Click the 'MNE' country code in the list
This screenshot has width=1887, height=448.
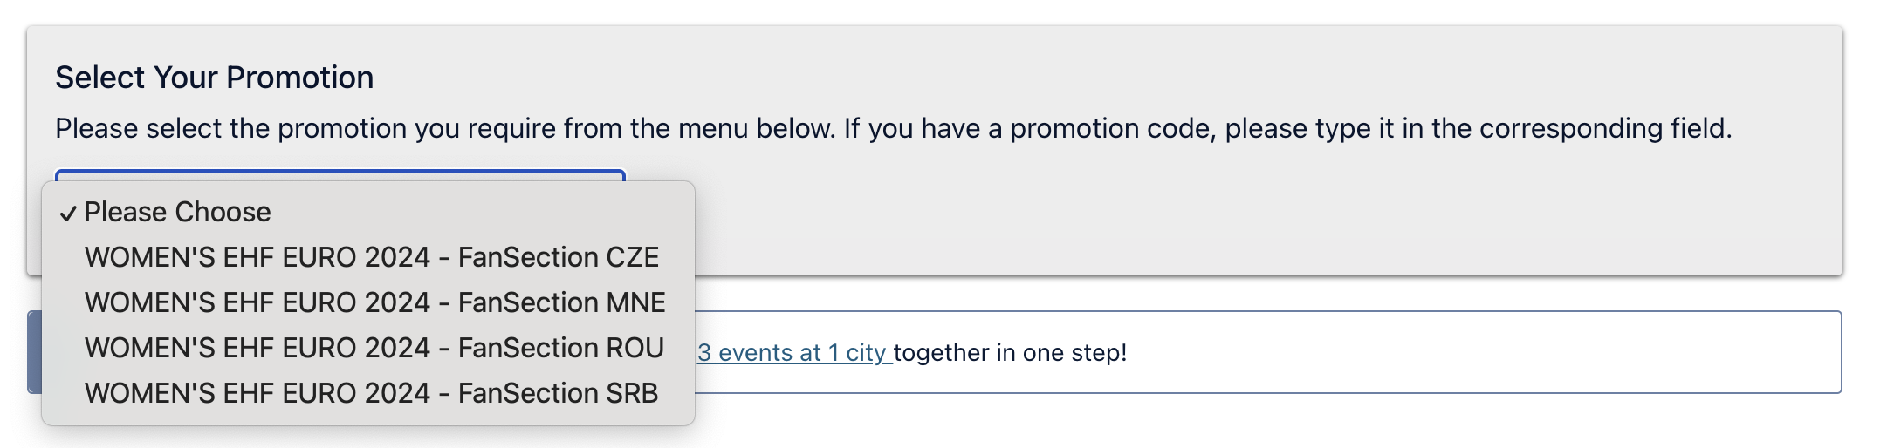point(635,302)
